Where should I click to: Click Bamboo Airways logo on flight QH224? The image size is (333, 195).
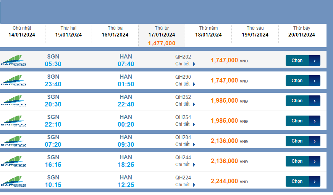click(x=13, y=181)
